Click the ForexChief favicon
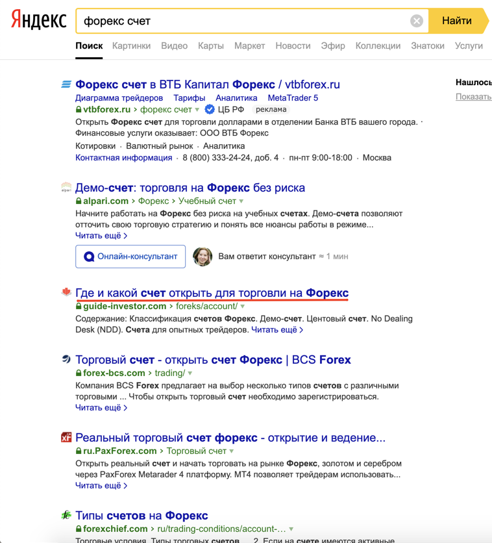492x543 pixels. pyautogui.click(x=66, y=515)
